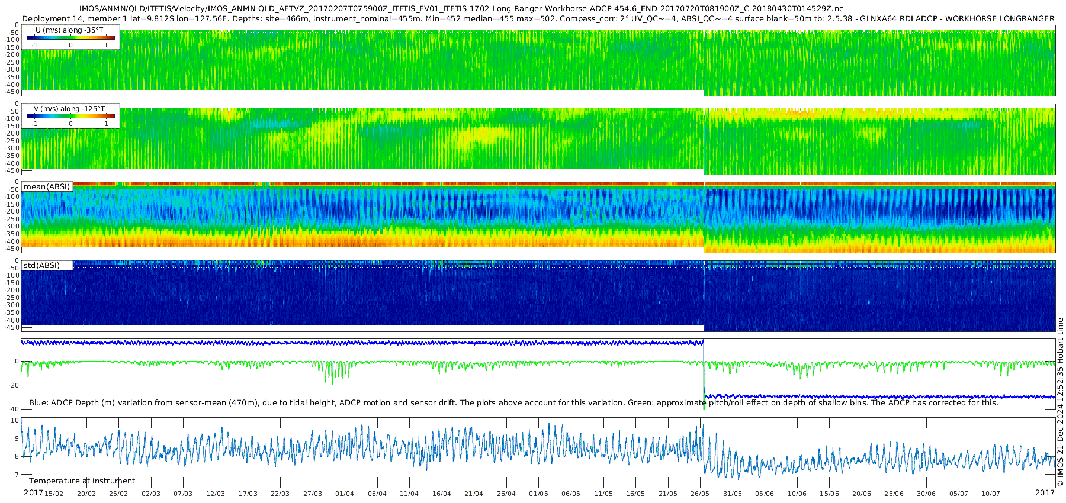Click the 20/06 date tick on time axis
The width and height of the screenshot is (1066, 503).
862,494
